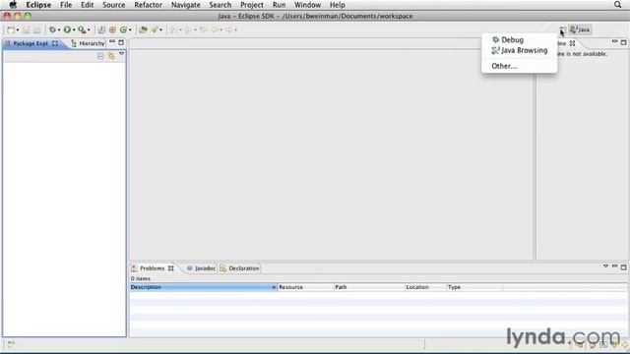The height and width of the screenshot is (354, 630).
Task: Minimize the Problems panel
Action: click(614, 266)
